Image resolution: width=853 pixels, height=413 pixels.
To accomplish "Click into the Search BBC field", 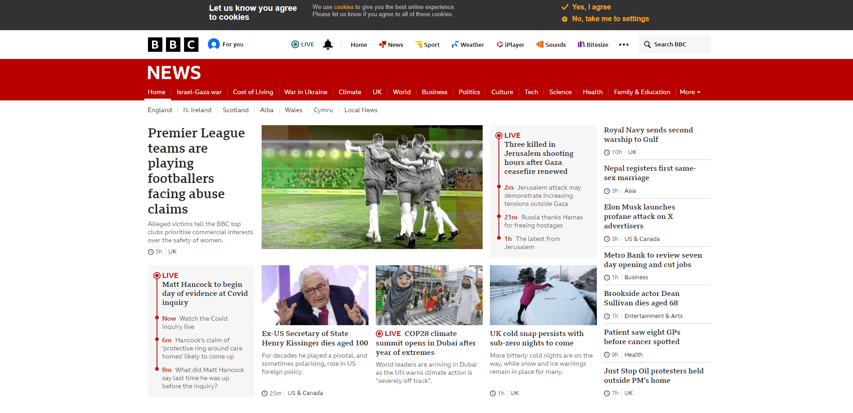I will (x=675, y=45).
